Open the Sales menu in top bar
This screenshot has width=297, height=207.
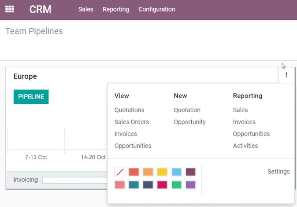(x=86, y=9)
